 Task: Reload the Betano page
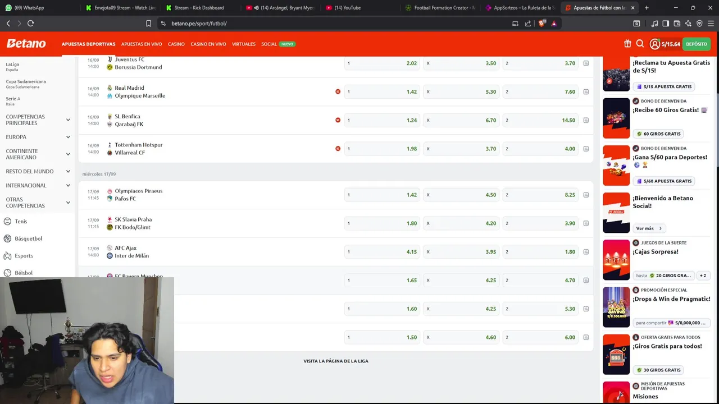point(30,24)
